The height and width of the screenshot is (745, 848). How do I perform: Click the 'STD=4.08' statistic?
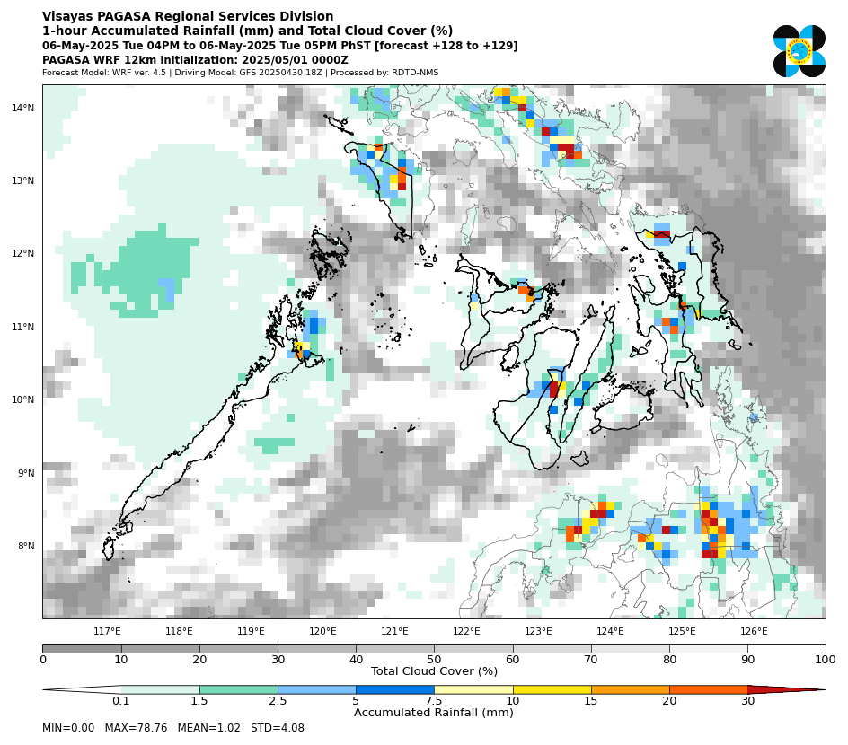click(278, 728)
